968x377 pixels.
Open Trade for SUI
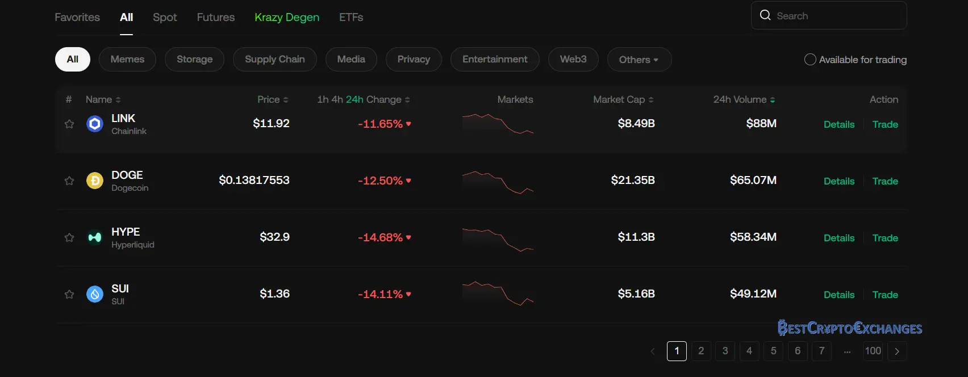point(885,295)
